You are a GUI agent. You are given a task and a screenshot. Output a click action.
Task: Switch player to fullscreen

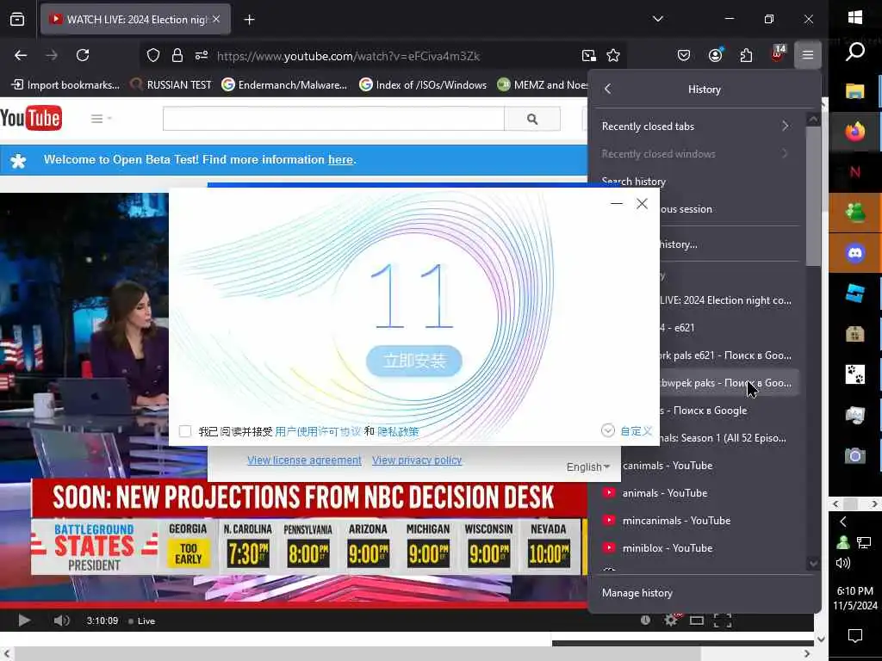point(723,621)
